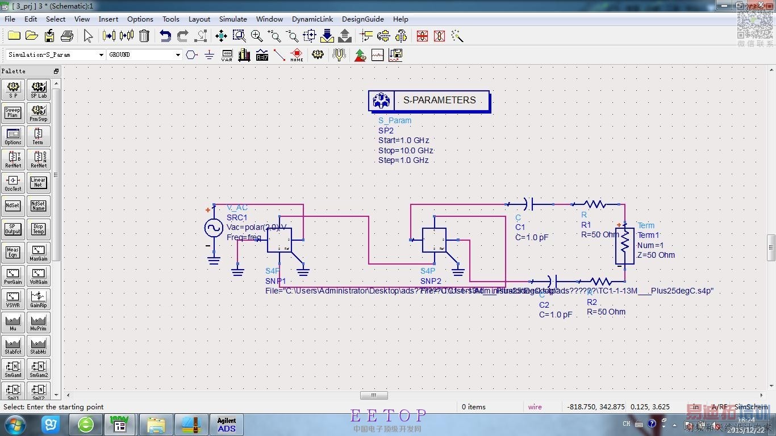Open the Simulation-S_Param palette dropdown
Screen dimensions: 776x436
click(101, 55)
